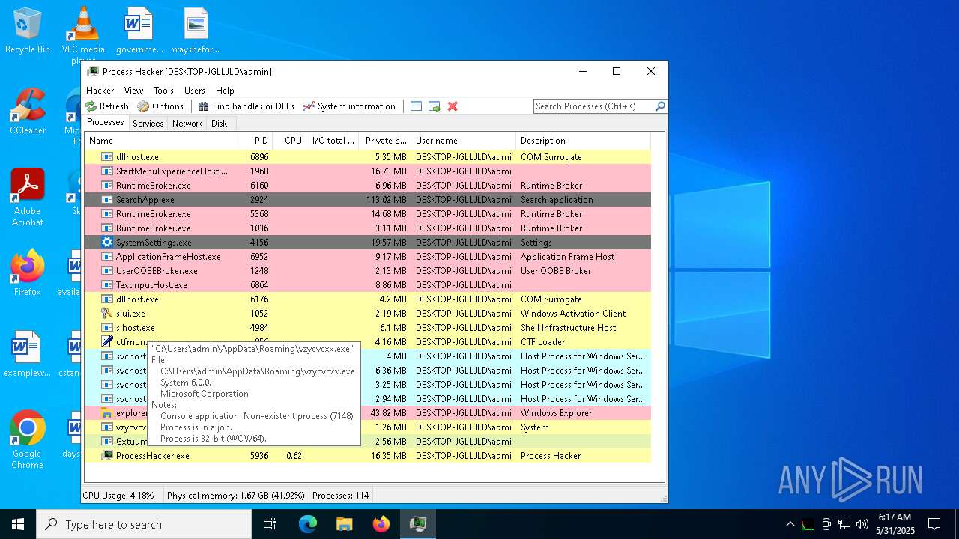Viewport: 959px width, 539px height.
Task: Open Adobe Acrobat desktop shortcut
Action: click(28, 198)
